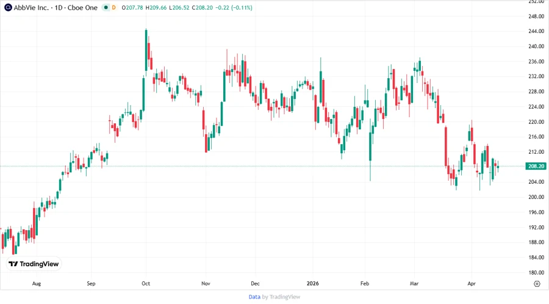549x304 pixels.
Task: Click the 216.00 price axis label
Action: tap(536, 137)
